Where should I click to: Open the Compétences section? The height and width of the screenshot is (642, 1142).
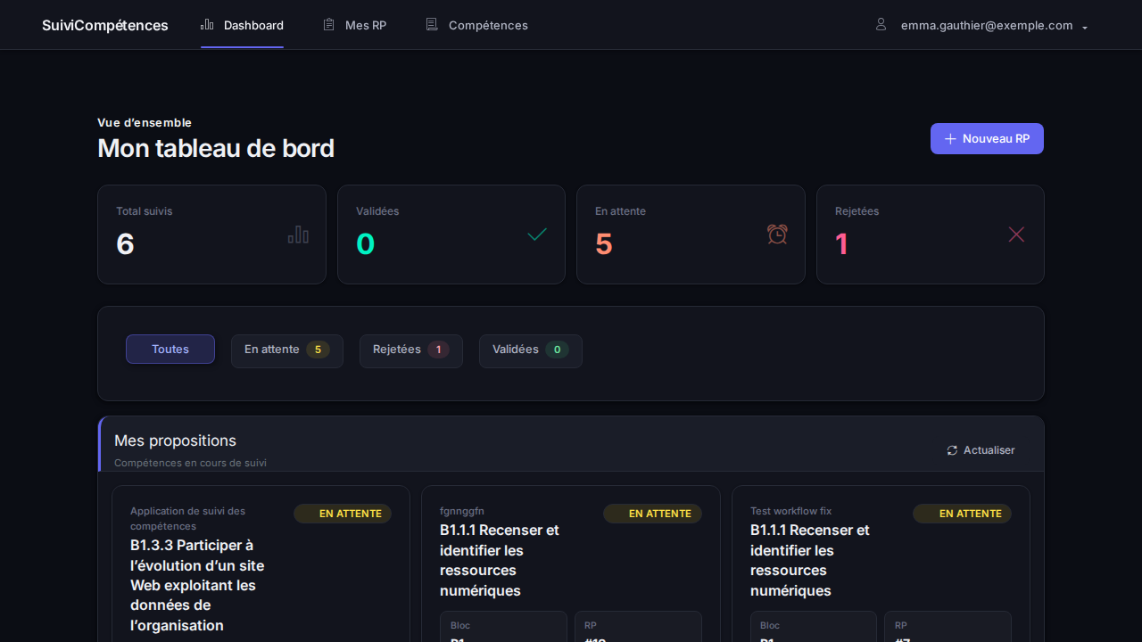pyautogui.click(x=476, y=25)
